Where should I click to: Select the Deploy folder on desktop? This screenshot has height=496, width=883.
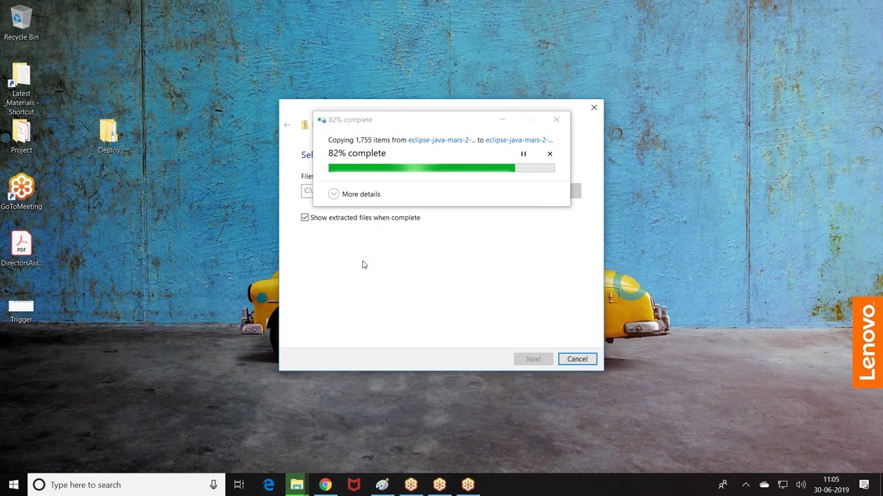tap(109, 136)
